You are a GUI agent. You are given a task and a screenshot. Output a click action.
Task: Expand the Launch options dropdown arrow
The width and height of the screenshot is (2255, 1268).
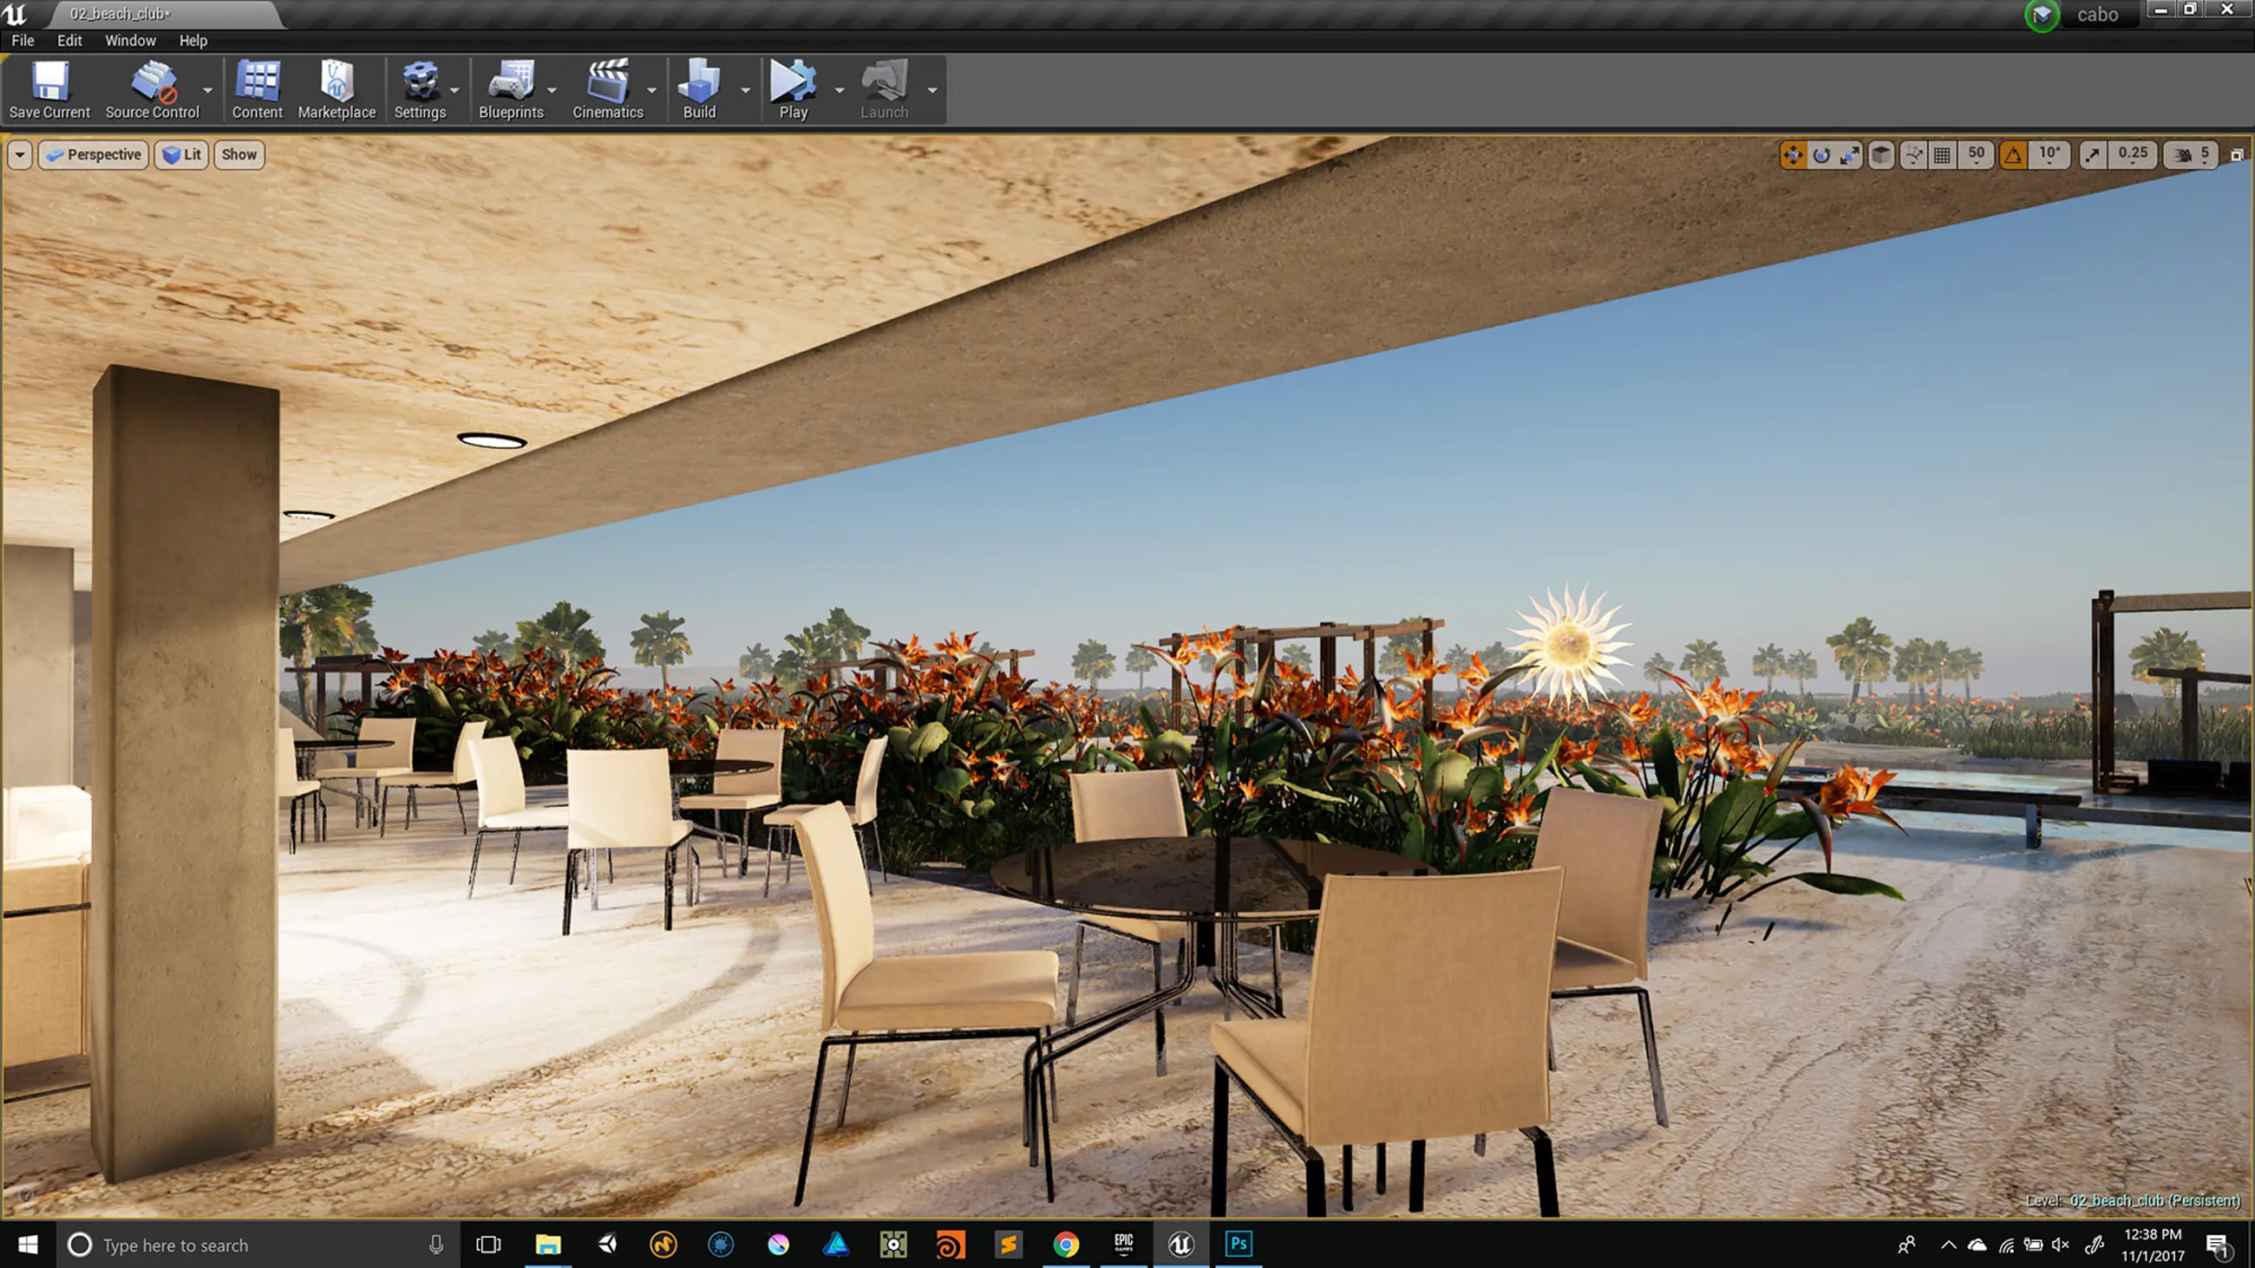pos(932,89)
